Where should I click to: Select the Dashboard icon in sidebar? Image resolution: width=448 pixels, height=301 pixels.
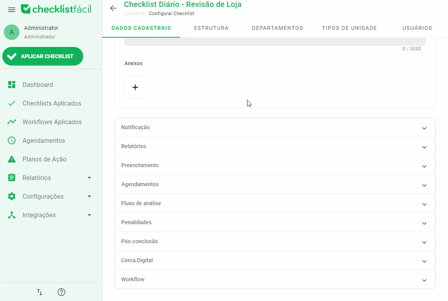coord(11,85)
